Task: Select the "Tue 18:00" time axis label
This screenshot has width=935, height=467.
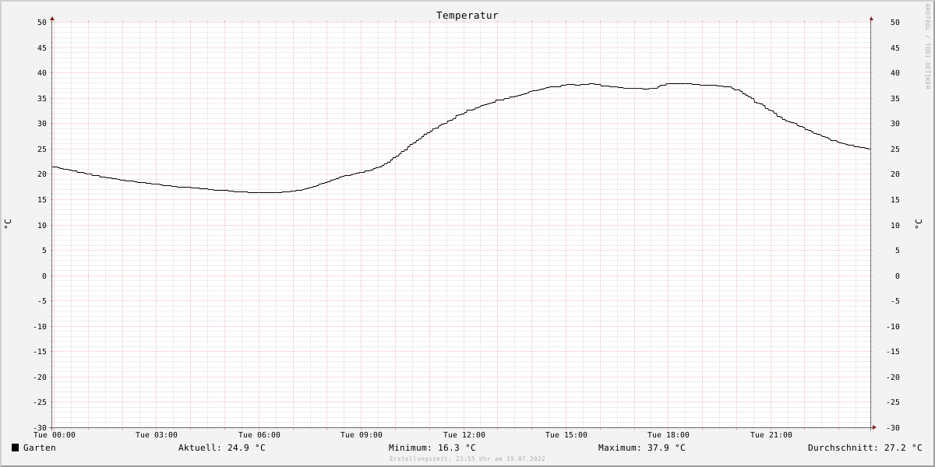Action: [x=669, y=435]
